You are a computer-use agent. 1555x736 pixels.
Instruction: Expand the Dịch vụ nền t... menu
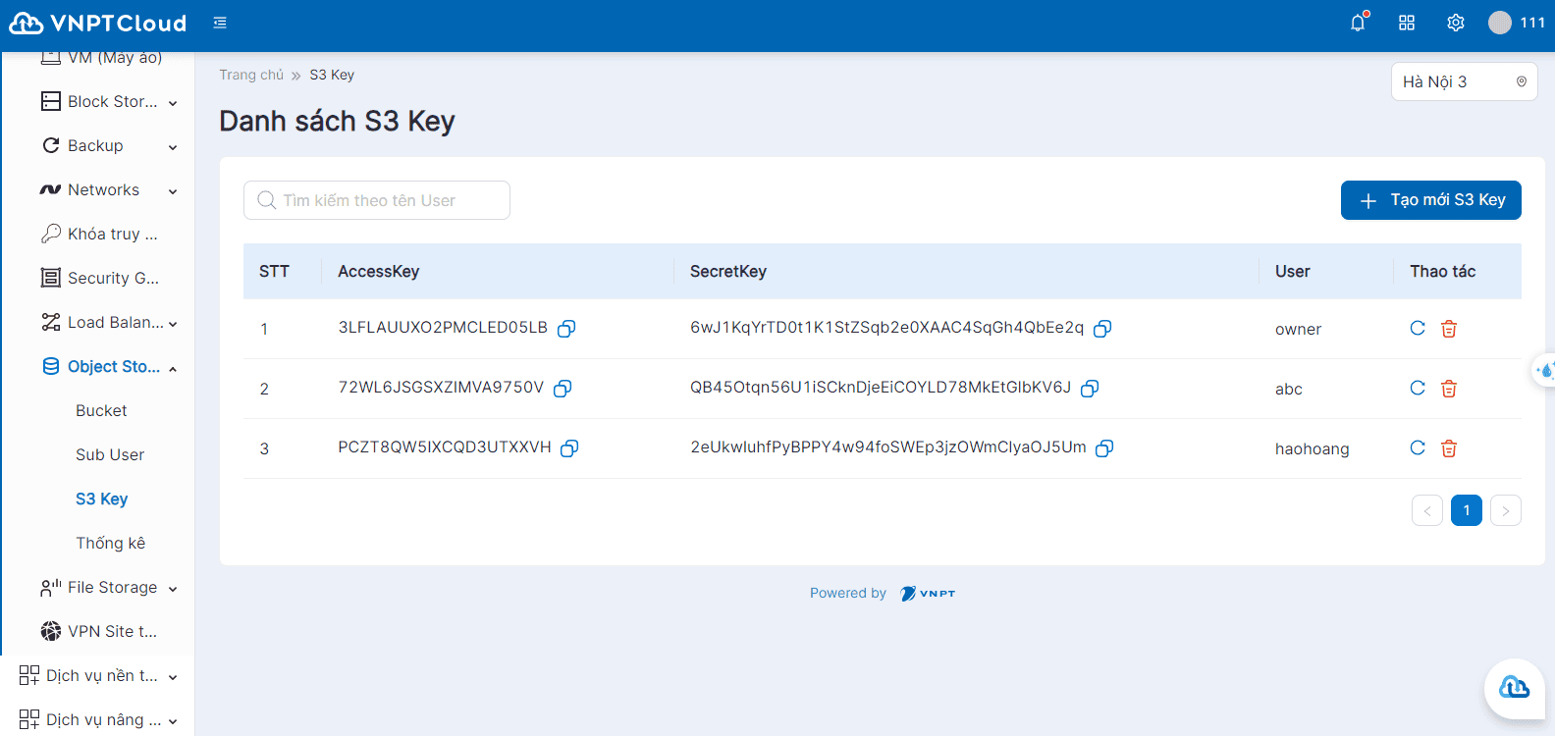click(98, 675)
